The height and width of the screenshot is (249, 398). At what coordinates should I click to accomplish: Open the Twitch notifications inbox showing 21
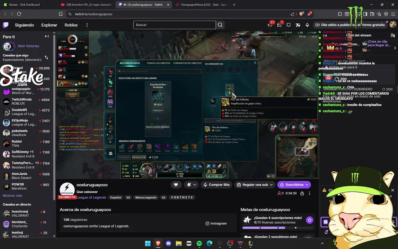(x=270, y=25)
